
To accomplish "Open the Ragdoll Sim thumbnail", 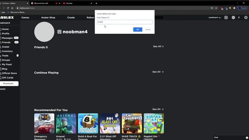I will click(x=154, y=123).
